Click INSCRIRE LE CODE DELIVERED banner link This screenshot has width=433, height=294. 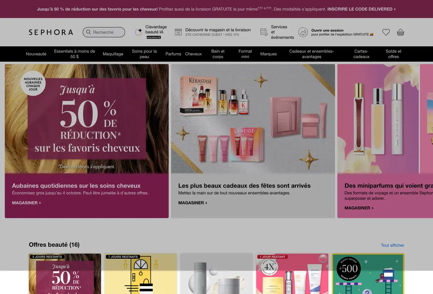pos(361,9)
